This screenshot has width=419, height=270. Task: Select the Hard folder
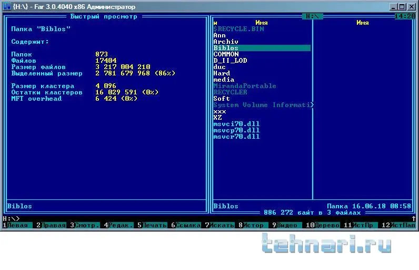[222, 73]
